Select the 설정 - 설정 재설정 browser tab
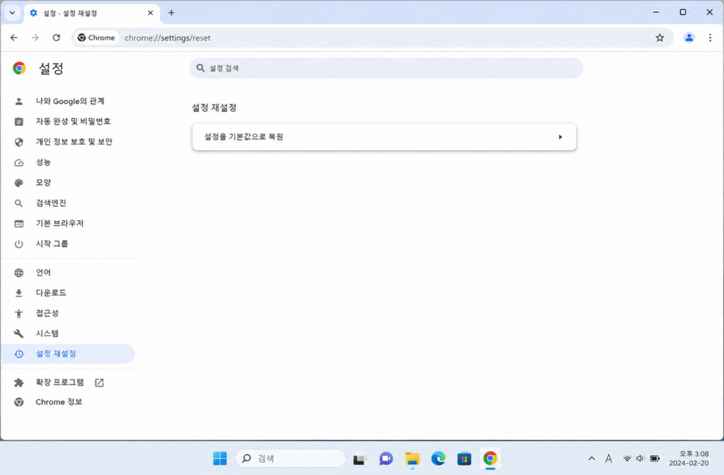724x475 pixels. click(x=91, y=13)
